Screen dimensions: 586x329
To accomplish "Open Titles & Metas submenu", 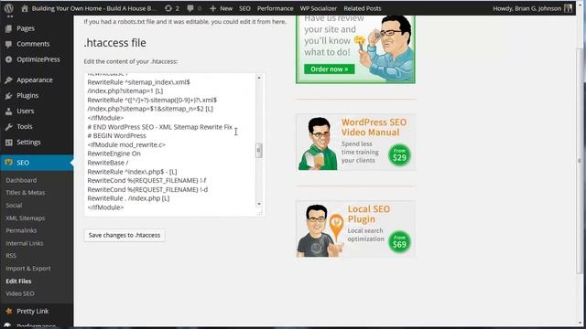I will click(x=25, y=193).
